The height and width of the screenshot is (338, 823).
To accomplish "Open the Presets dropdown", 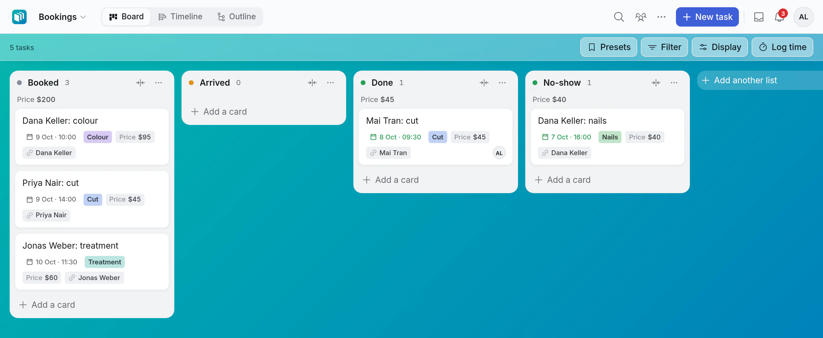I will pos(608,47).
